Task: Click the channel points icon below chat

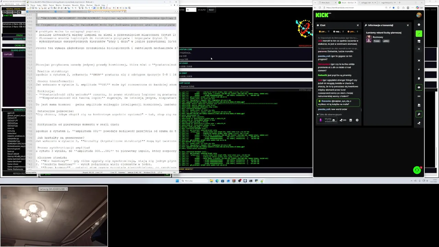Action: (x=343, y=120)
